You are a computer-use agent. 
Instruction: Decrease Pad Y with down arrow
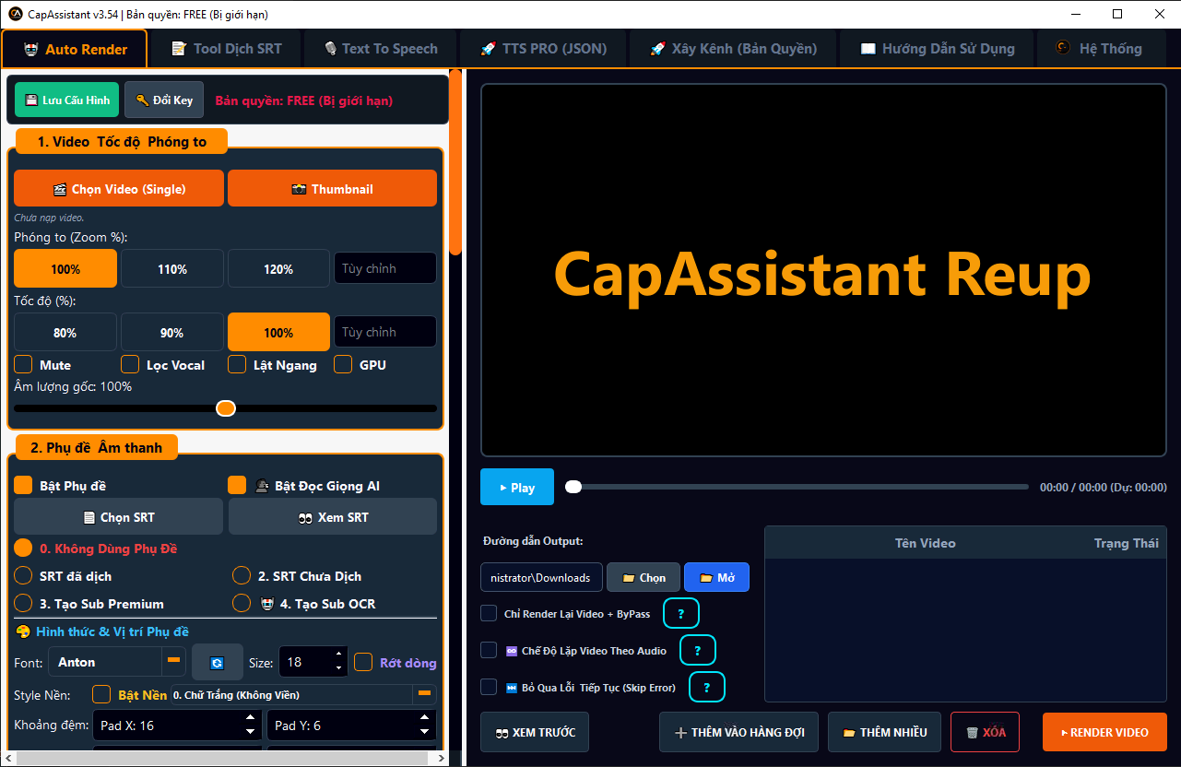[x=425, y=732]
